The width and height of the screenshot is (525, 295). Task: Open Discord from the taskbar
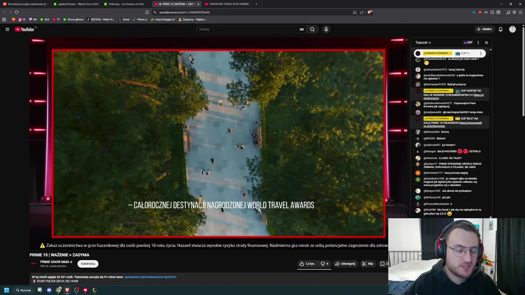[x=49, y=290]
